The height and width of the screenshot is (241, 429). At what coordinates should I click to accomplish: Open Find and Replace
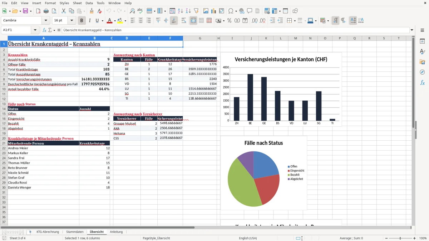(x=132, y=11)
